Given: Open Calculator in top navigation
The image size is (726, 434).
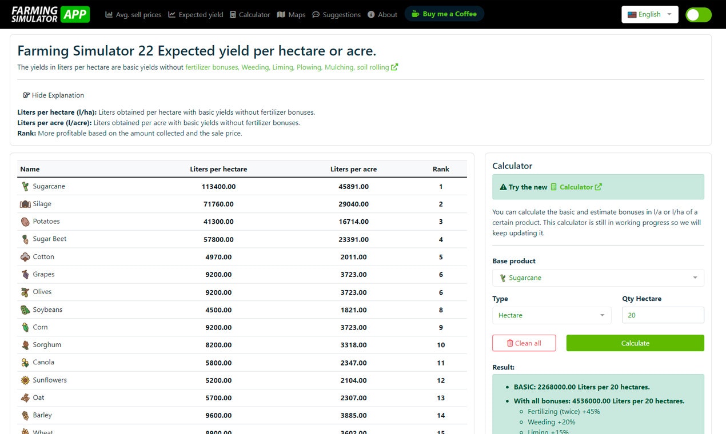Looking at the screenshot, I should (250, 15).
